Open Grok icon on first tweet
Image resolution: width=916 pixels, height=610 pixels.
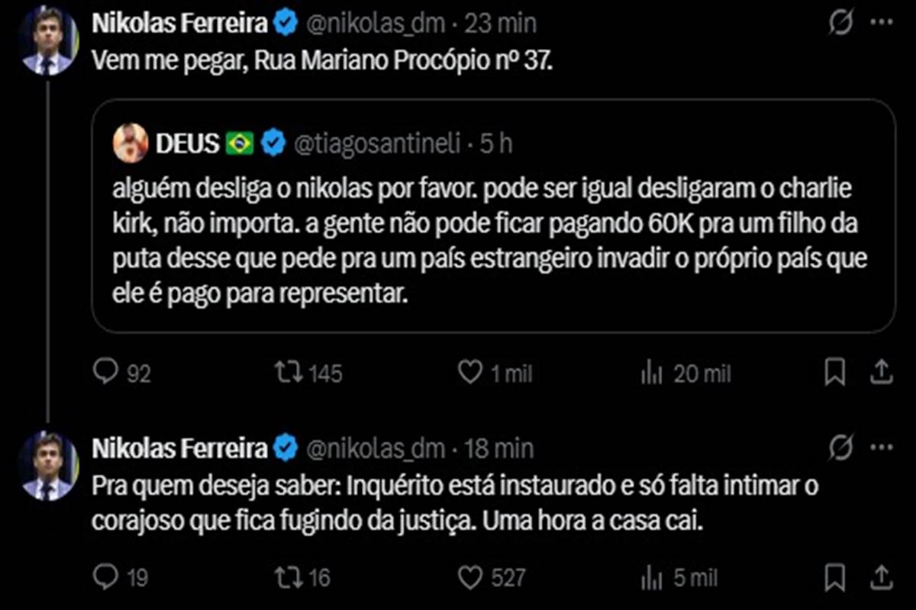pyautogui.click(x=840, y=24)
